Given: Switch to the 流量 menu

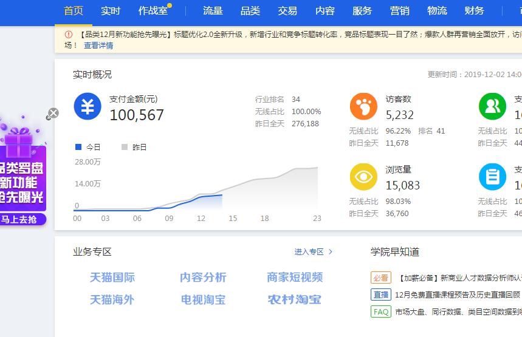Looking at the screenshot, I should click(213, 11).
